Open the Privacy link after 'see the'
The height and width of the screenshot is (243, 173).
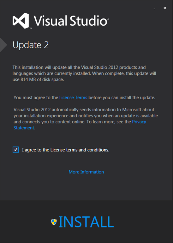pos(139,121)
